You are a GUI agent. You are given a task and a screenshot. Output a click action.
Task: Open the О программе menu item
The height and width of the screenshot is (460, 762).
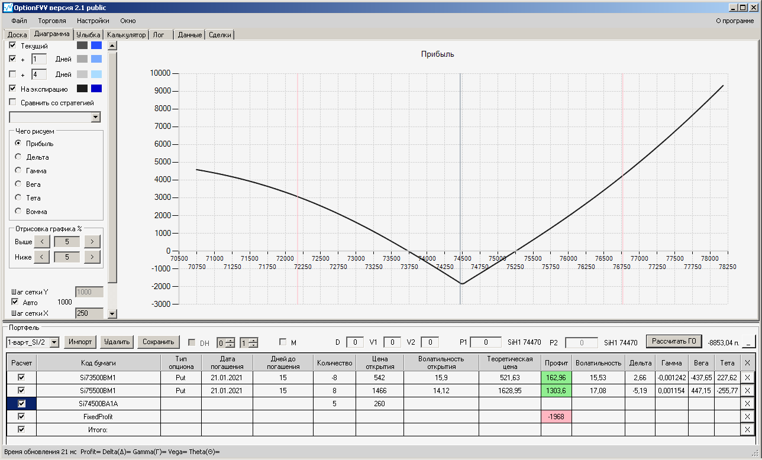[x=735, y=21]
